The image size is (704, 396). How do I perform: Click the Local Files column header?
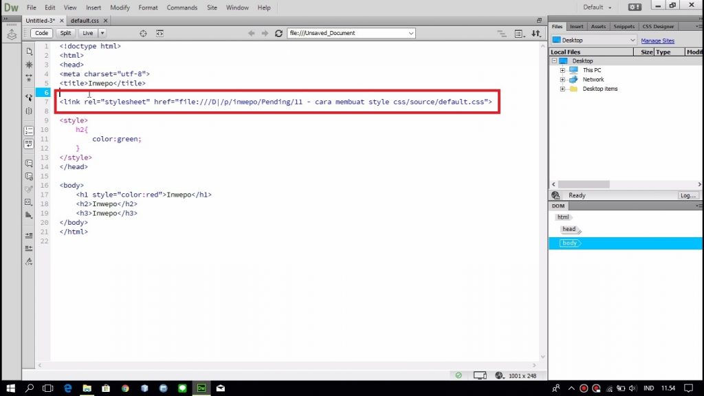[x=591, y=52]
